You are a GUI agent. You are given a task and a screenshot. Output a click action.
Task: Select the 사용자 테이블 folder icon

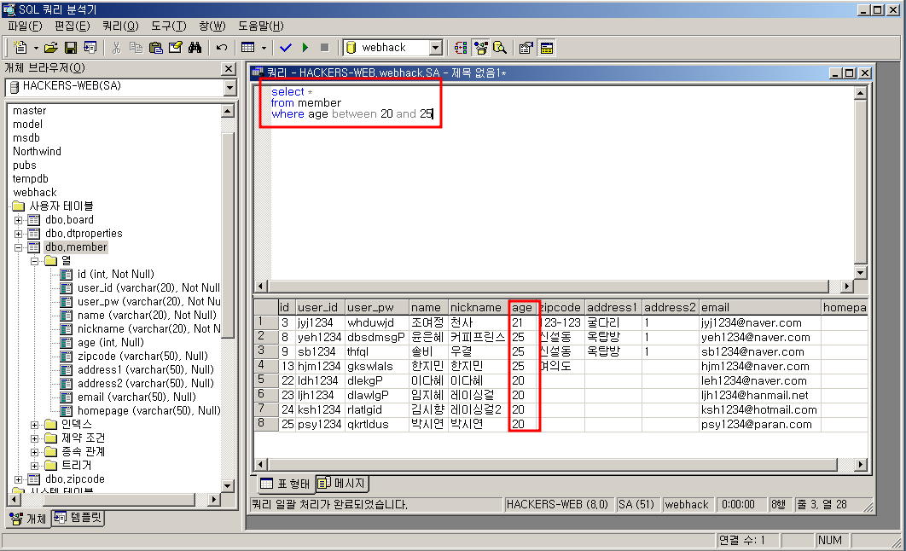[x=19, y=206]
